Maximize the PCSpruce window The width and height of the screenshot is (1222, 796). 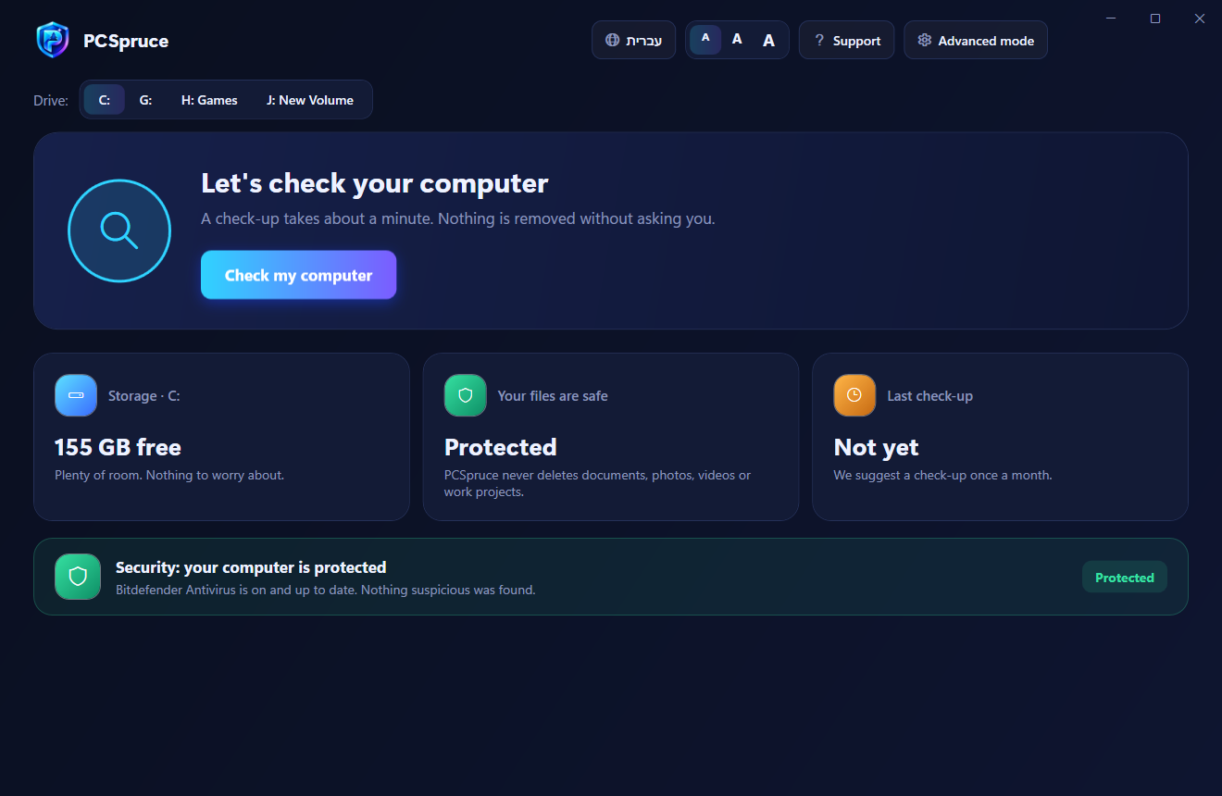1155,19
